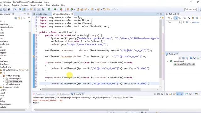Open the Window menu
Screen dimensions: 201x113
tap(56, 5)
